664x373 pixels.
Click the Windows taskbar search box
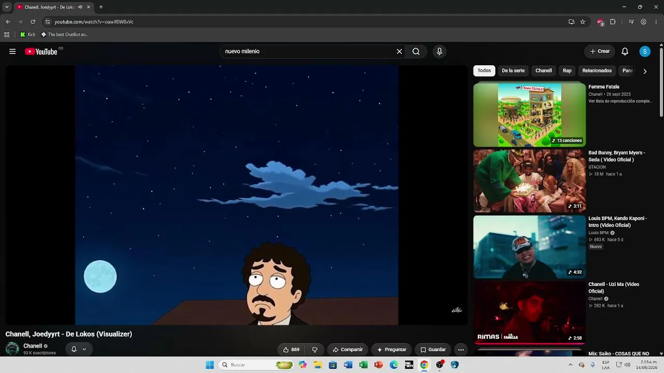(257, 365)
